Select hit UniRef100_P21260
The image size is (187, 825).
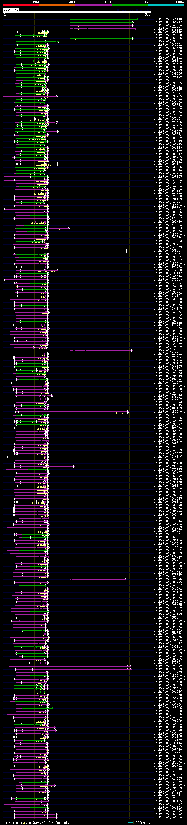[168, 782]
